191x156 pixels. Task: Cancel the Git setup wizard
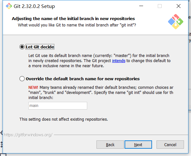[x=170, y=145]
